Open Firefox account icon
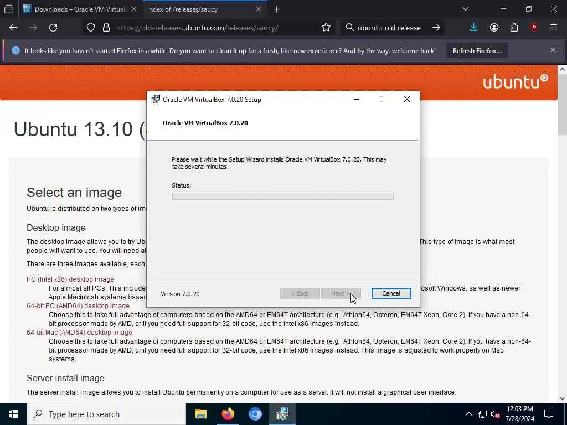 [x=494, y=28]
